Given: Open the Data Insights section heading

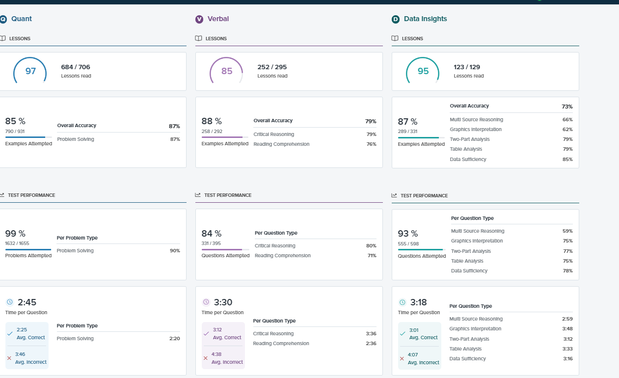Looking at the screenshot, I should coord(425,19).
